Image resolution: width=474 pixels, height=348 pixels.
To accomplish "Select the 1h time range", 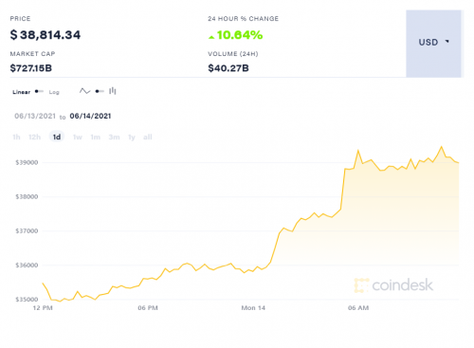I will point(16,137).
